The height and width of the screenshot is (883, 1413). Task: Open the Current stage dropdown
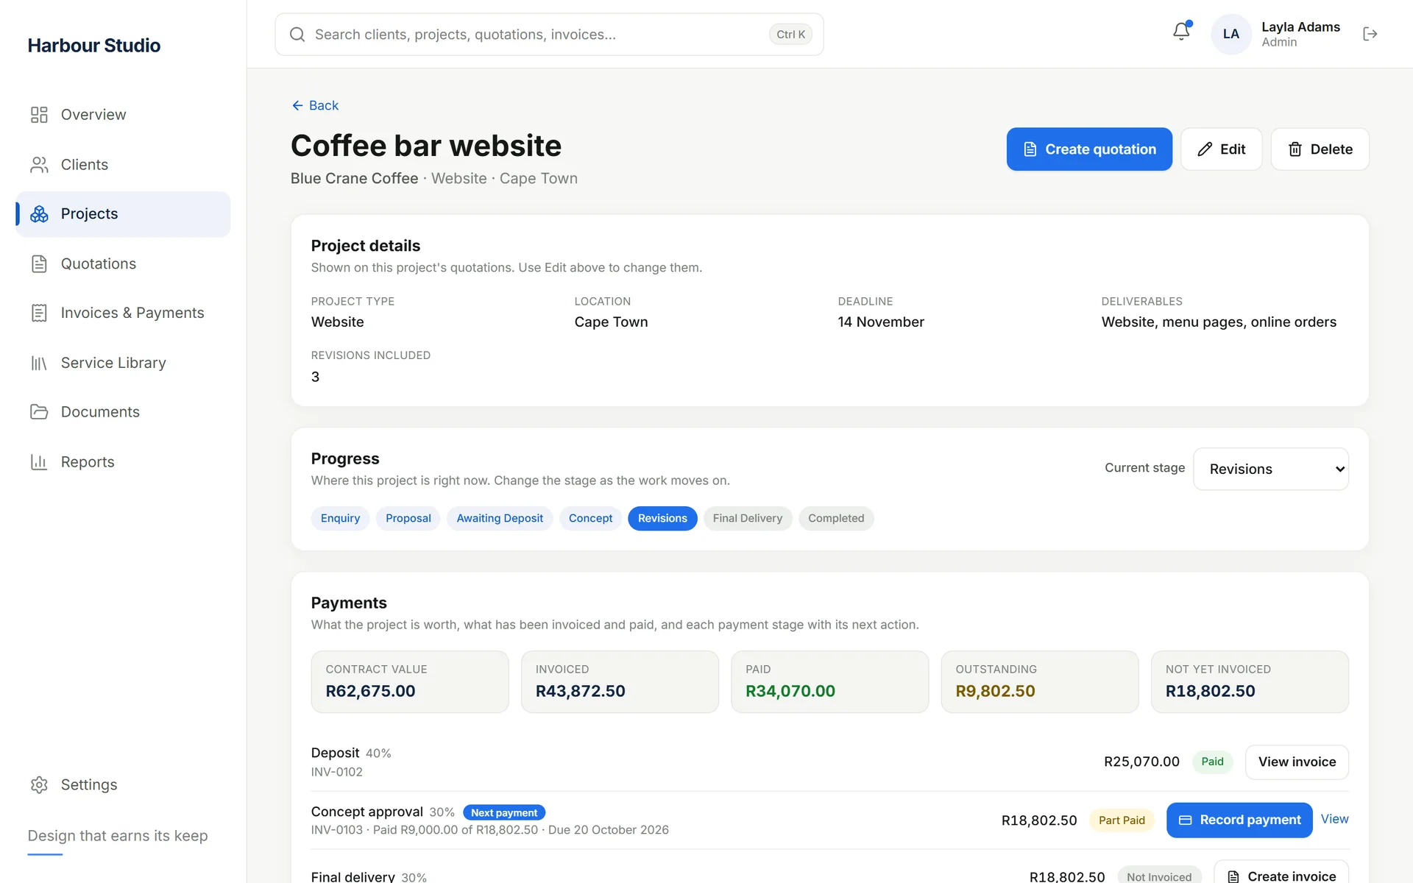coord(1271,469)
